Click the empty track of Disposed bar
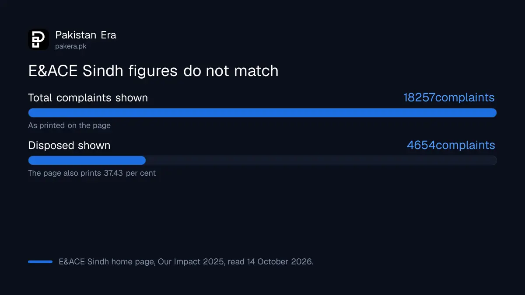Viewport: 525px width, 295px height. [x=321, y=160]
